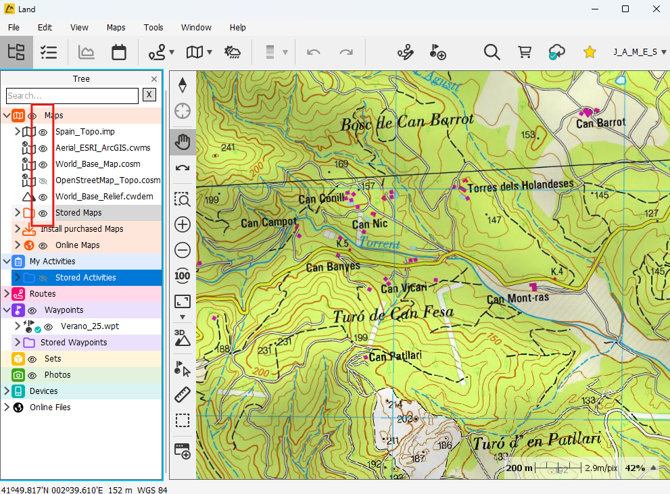Screen dimensions: 670x494
Task: Click the zoom in plus button
Action: point(183,224)
